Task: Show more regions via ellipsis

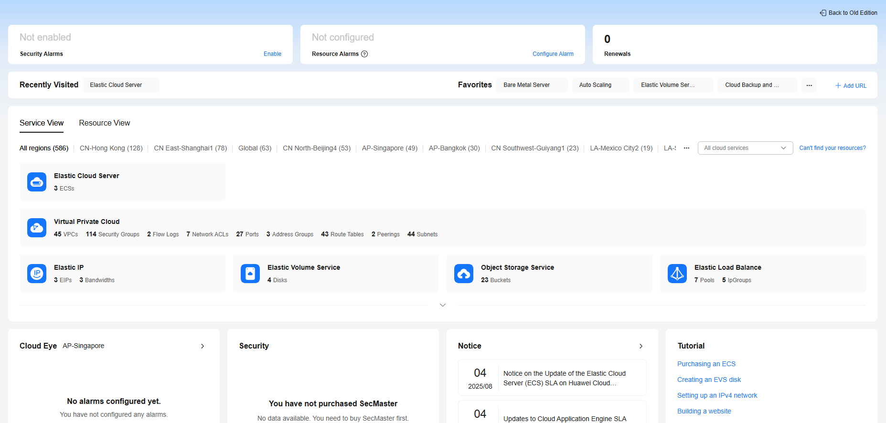Action: click(x=686, y=148)
